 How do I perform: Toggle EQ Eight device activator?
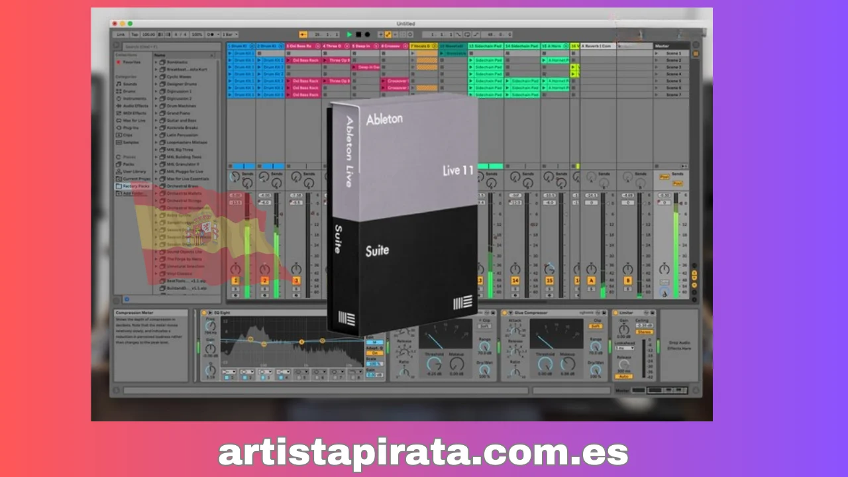point(204,313)
